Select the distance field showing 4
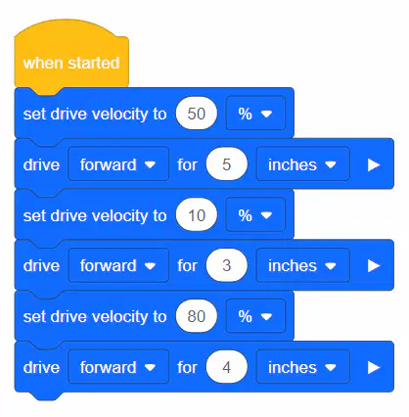 pyautogui.click(x=227, y=367)
